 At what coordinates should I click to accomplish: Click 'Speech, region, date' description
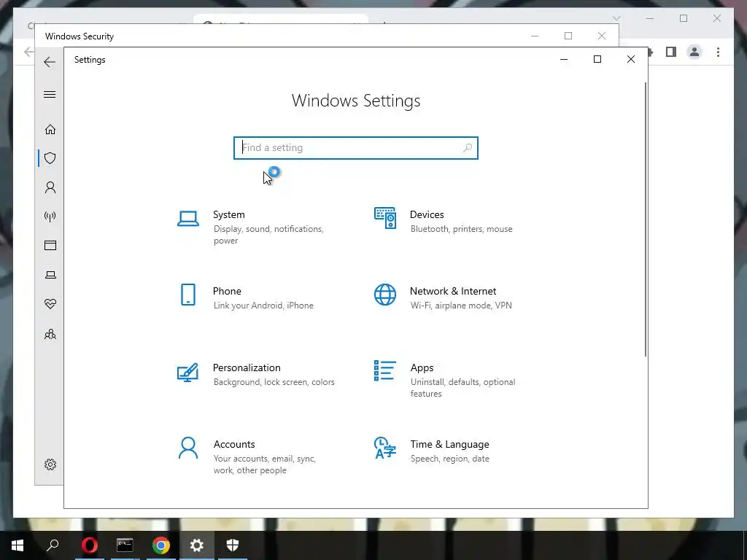[449, 459]
